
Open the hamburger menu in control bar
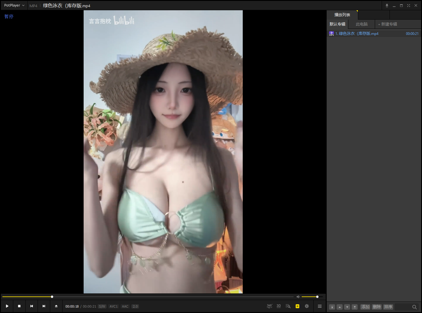320,306
